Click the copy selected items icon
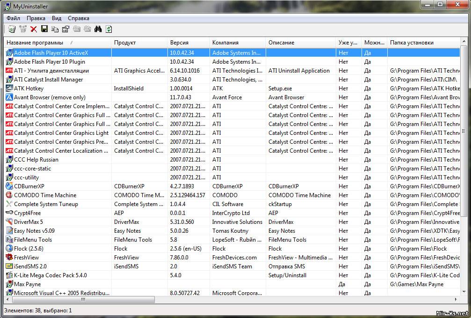The width and height of the screenshot is (471, 318). point(55,29)
